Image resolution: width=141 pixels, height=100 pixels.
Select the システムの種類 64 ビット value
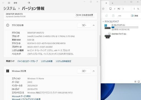[x=49, y=50]
